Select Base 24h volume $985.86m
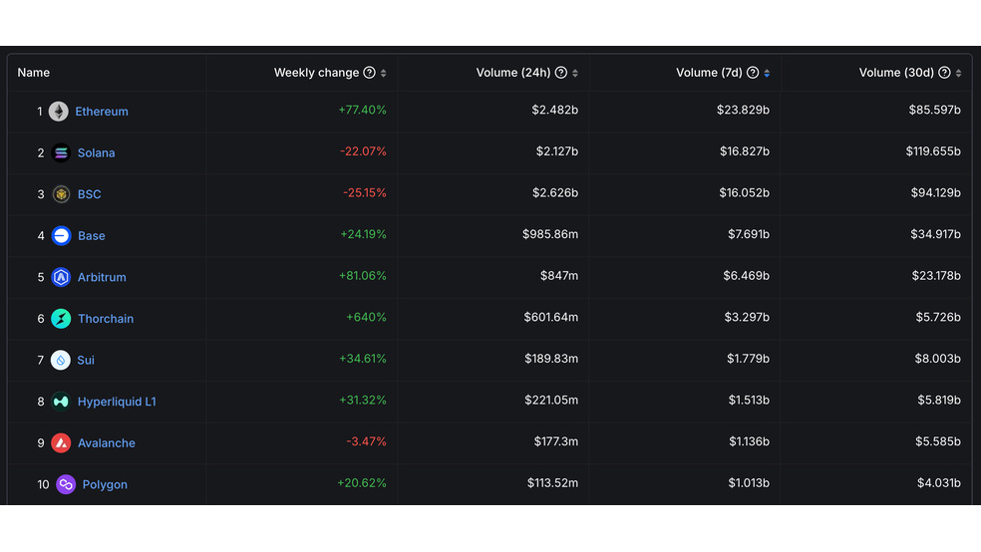 (x=550, y=234)
